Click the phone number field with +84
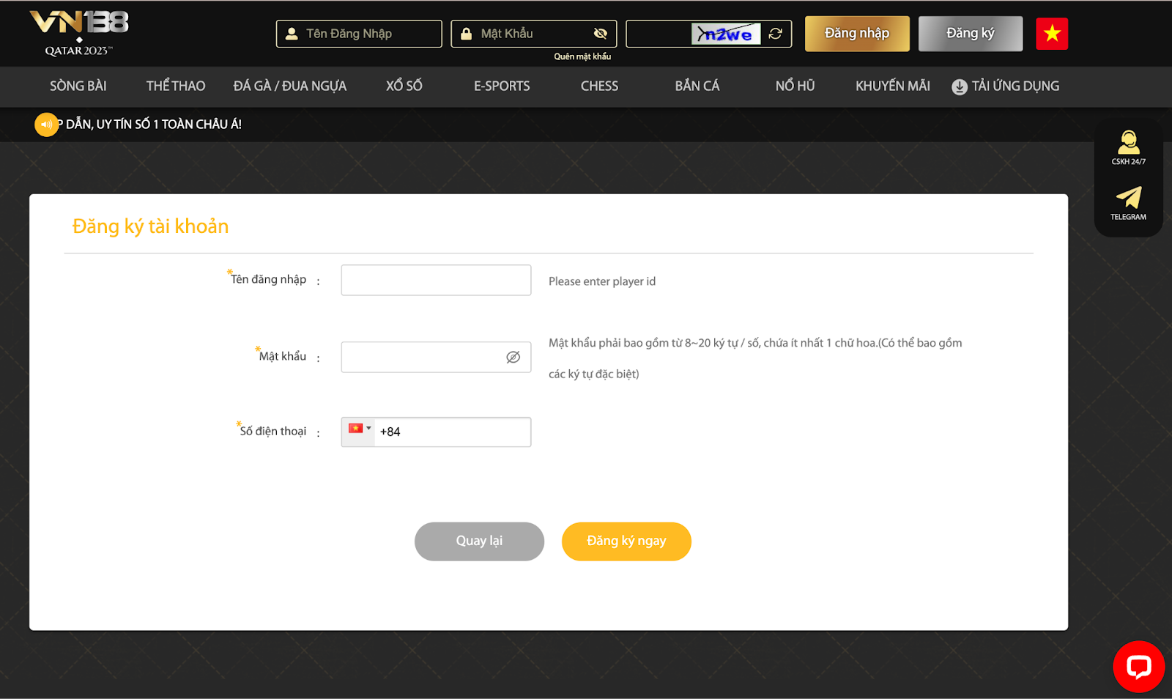The width and height of the screenshot is (1172, 699). point(452,432)
